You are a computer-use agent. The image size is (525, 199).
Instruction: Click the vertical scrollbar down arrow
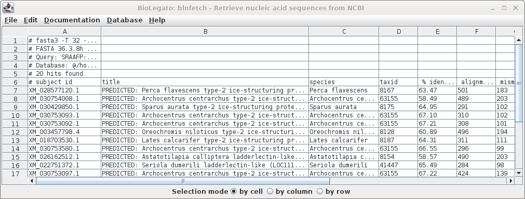tap(519, 173)
